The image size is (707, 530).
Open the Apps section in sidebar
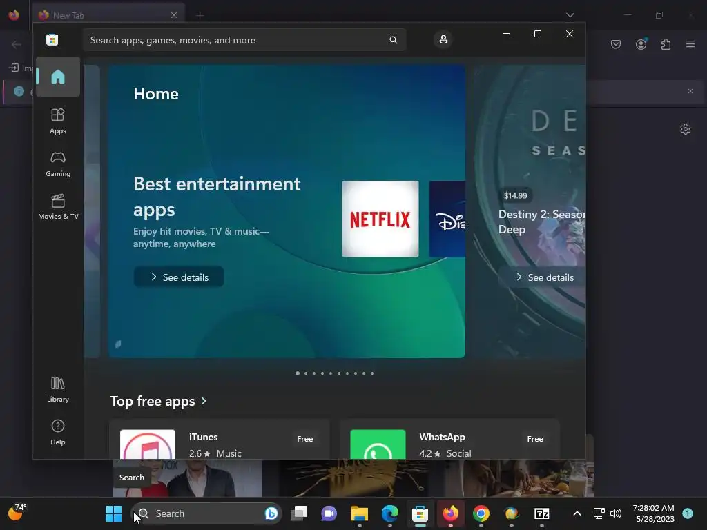58,121
